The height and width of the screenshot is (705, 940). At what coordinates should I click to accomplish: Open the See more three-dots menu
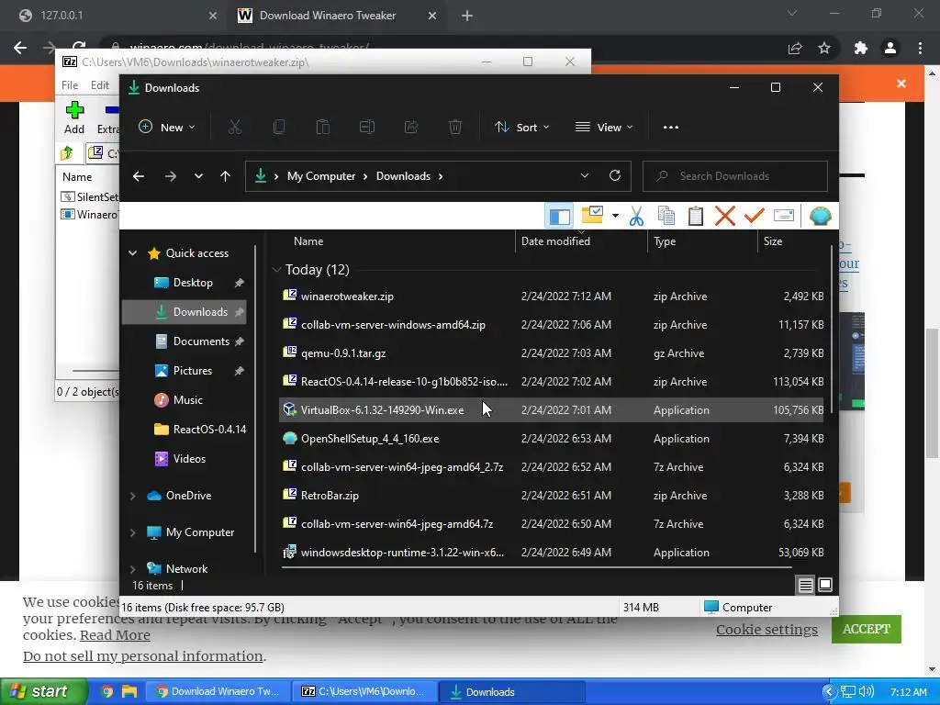point(671,127)
